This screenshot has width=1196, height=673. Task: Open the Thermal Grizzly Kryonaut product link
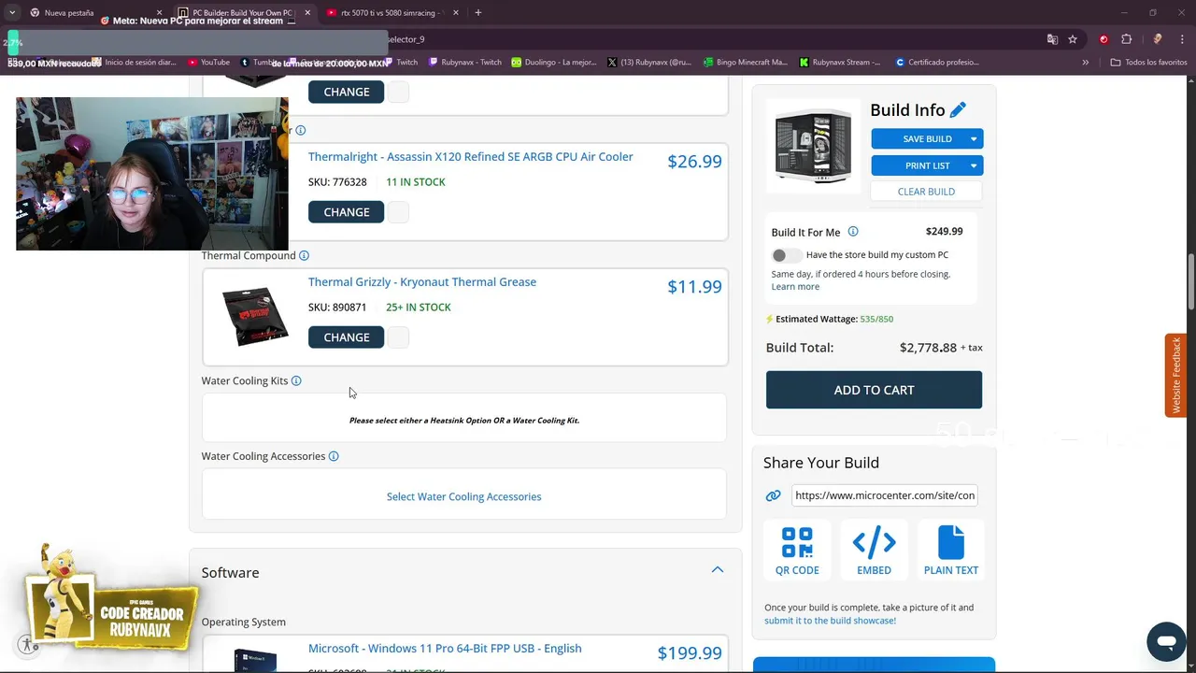[422, 282]
